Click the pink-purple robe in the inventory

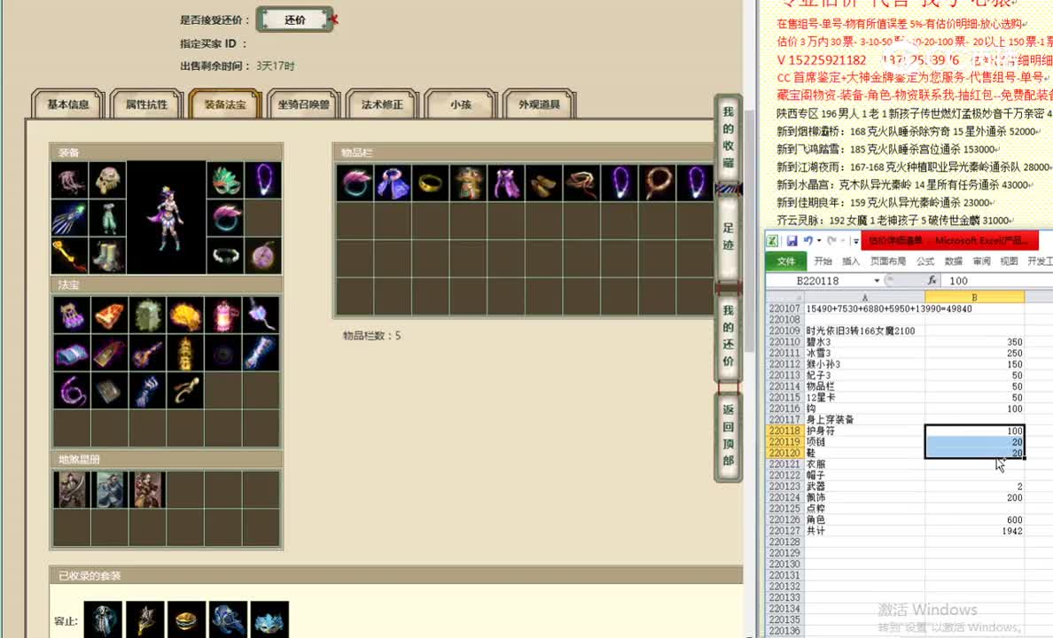pyautogui.click(x=506, y=183)
